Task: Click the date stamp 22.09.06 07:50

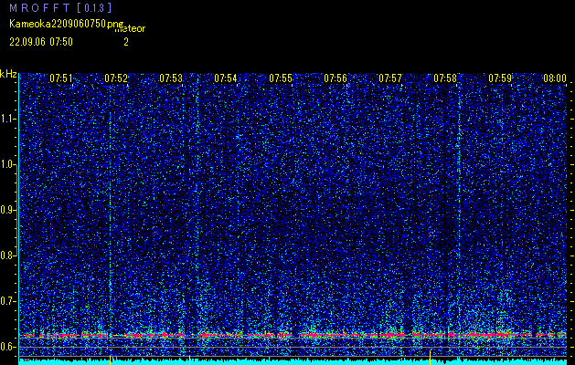Action: point(41,42)
